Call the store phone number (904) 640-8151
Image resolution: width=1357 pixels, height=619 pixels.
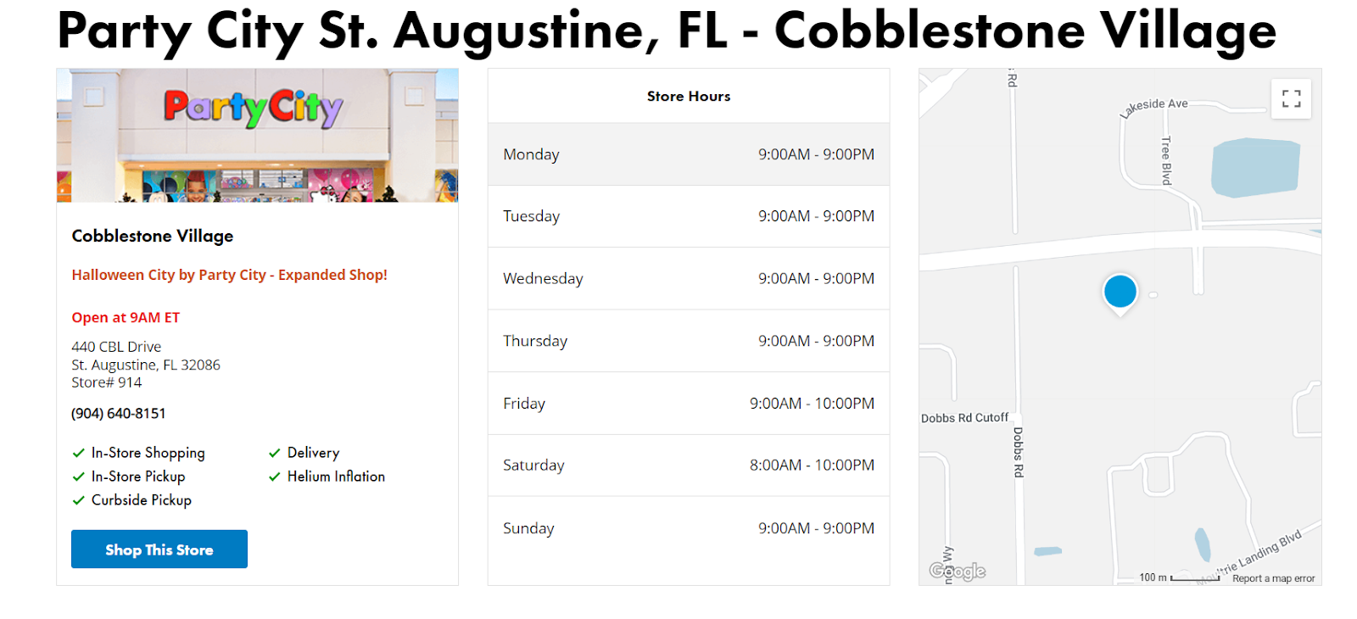click(x=119, y=413)
